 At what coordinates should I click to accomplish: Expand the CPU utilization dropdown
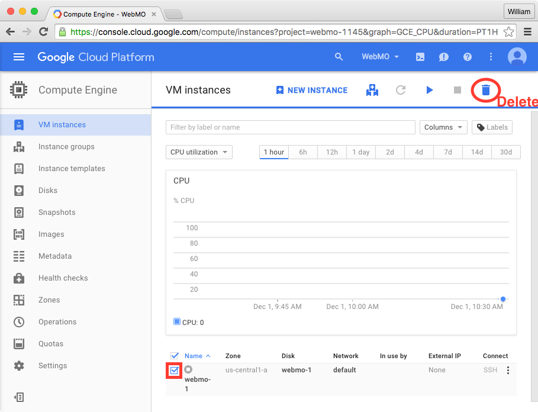point(199,152)
